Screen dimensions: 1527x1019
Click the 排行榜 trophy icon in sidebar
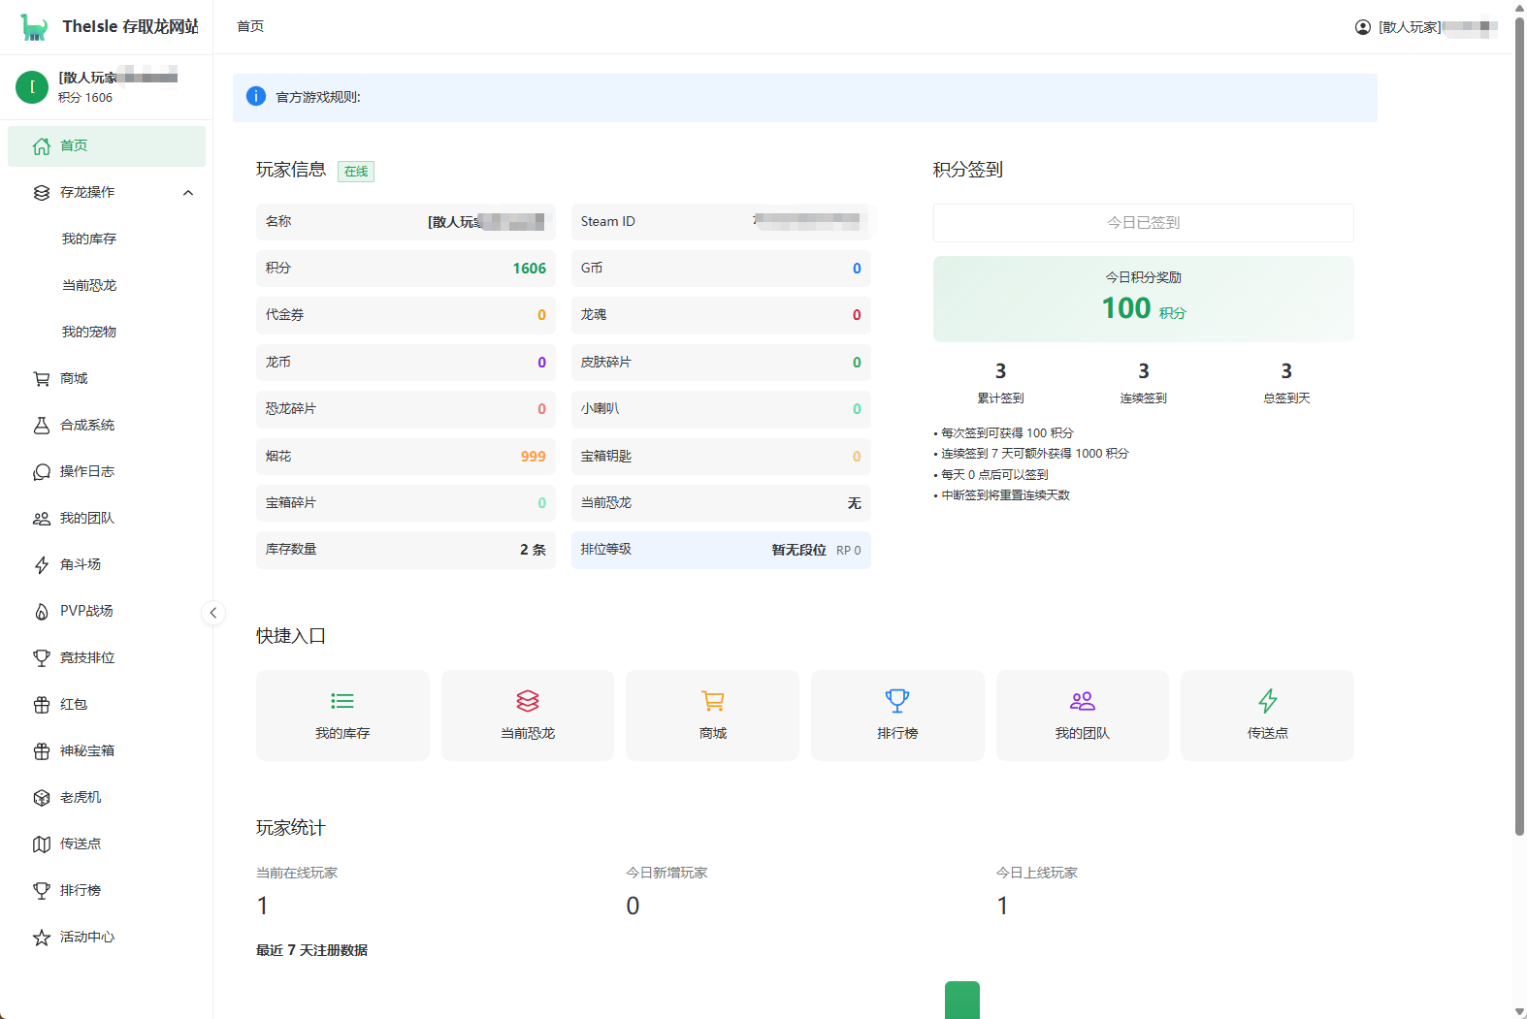click(42, 891)
